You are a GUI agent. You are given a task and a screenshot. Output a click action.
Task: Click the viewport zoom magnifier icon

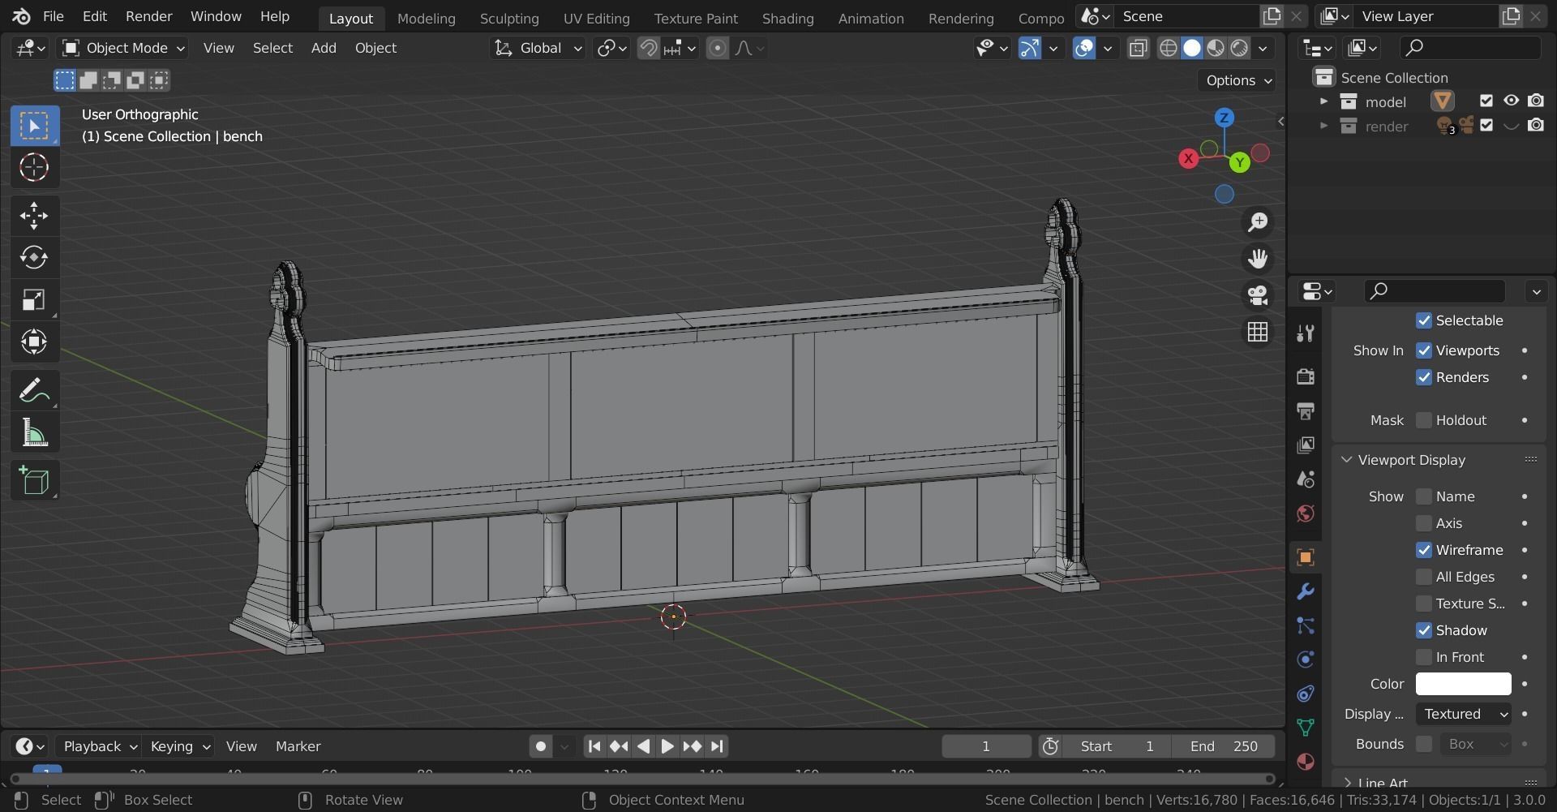point(1258,222)
